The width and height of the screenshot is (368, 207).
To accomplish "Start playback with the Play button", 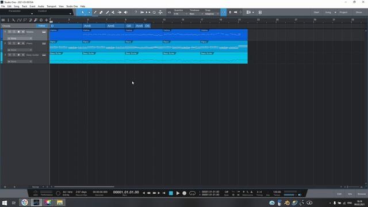I will point(178,193).
